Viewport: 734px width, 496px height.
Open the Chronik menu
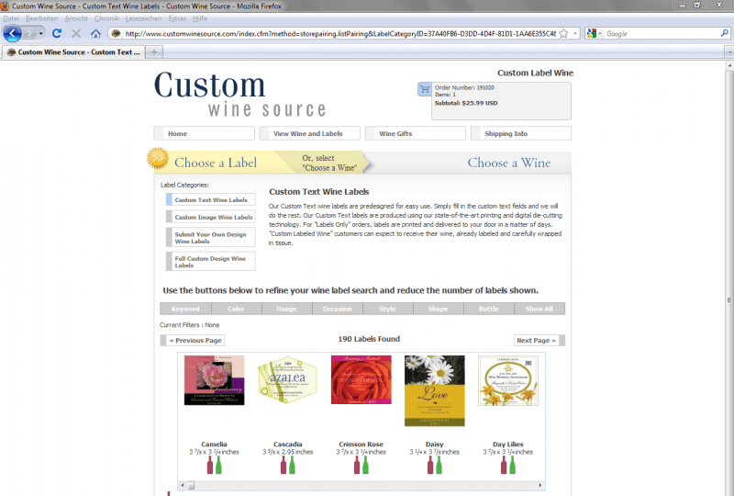pos(106,18)
